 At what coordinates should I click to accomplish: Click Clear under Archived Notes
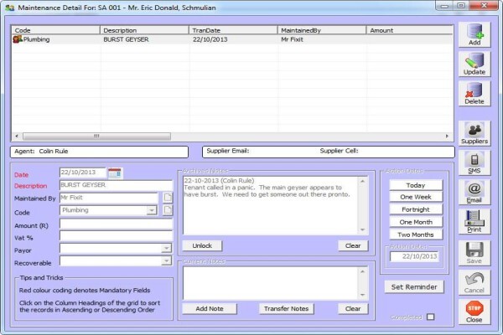(x=353, y=246)
